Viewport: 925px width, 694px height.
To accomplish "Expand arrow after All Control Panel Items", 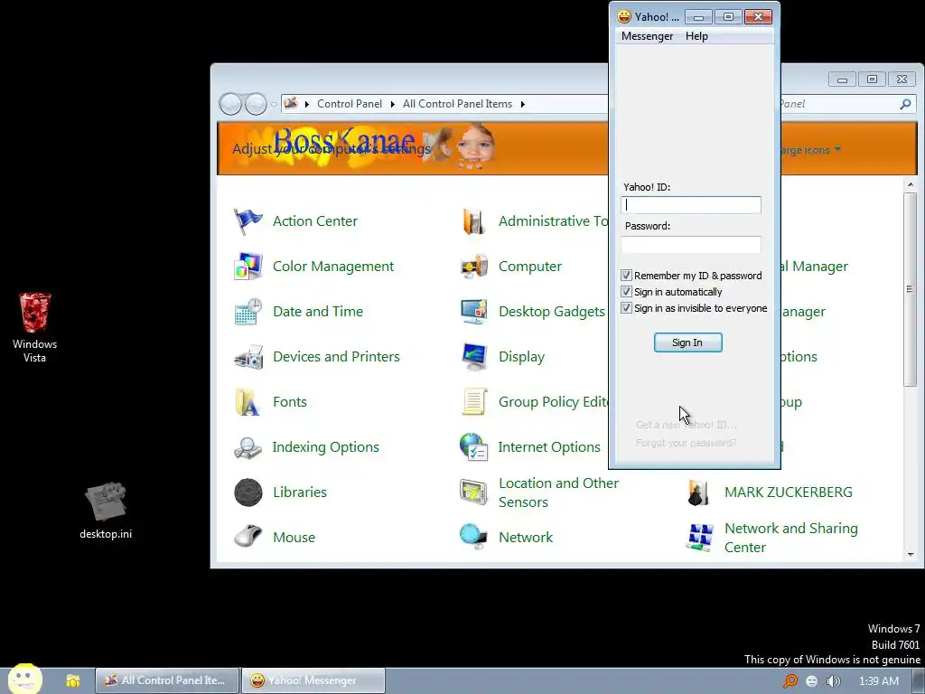I will pos(523,104).
